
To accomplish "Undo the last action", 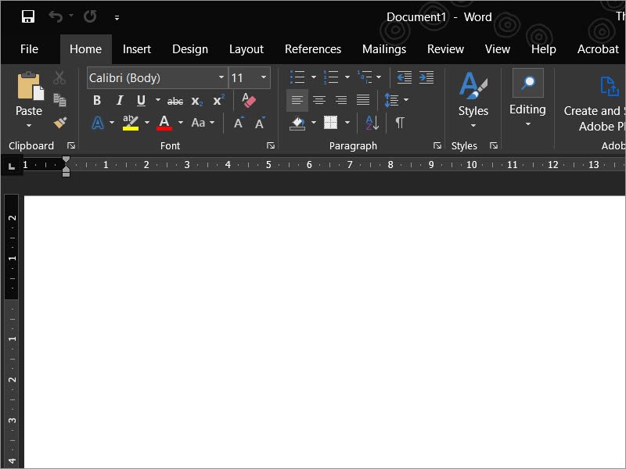I will (56, 16).
